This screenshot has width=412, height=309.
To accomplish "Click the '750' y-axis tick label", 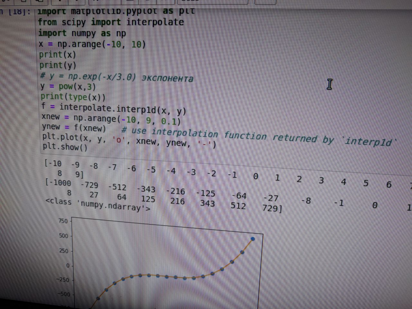I will tap(63, 221).
